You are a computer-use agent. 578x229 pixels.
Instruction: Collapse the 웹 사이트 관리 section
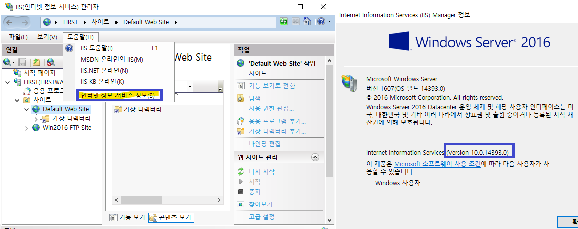pos(315,157)
